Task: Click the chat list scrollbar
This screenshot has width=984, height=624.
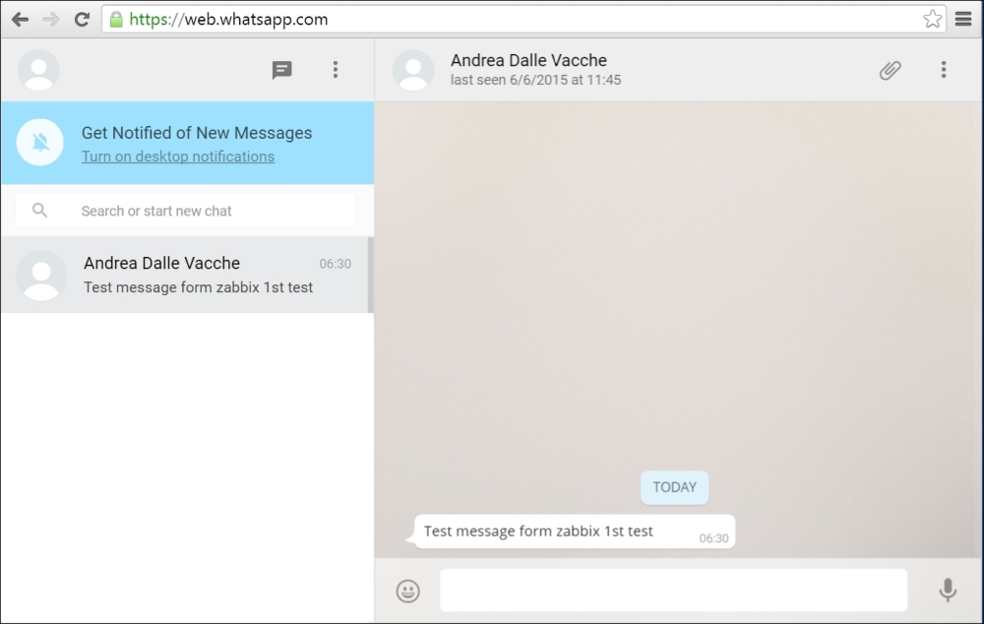Action: pos(370,276)
